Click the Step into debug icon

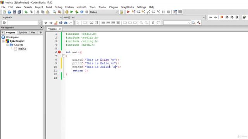[143, 12]
